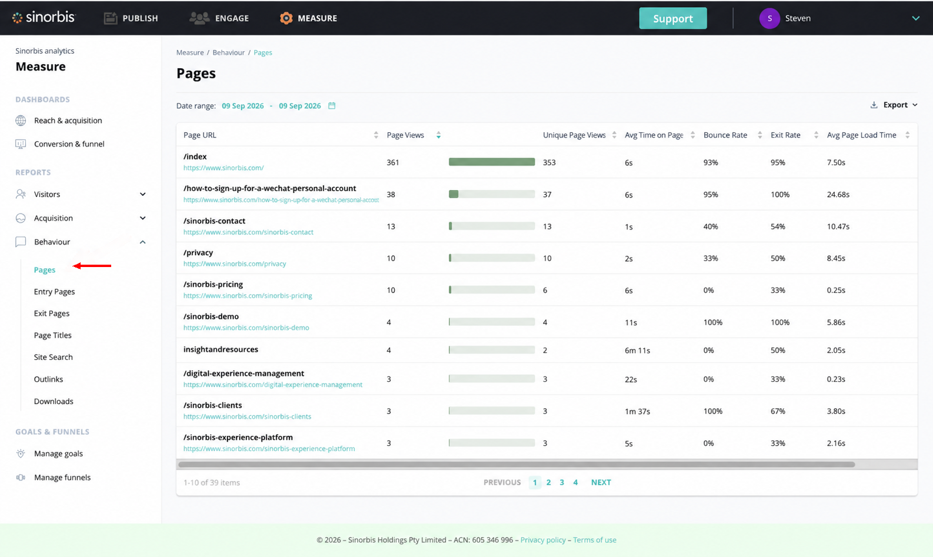The image size is (933, 557).
Task: Click the wechat-personal-account page views bar
Action: click(492, 194)
